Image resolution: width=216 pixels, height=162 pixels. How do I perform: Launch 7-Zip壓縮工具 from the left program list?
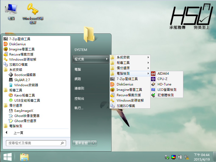[x=37, y=39]
